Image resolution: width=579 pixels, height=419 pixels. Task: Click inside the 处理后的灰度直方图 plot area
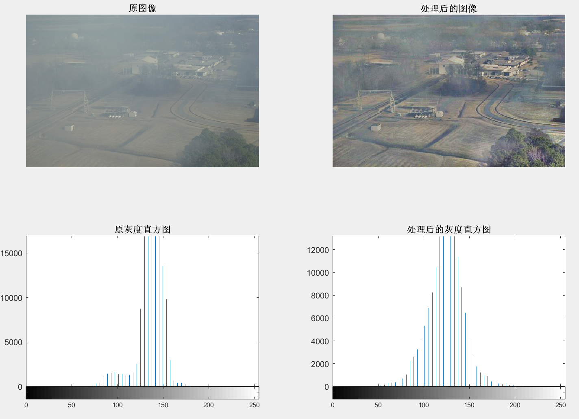pyautogui.click(x=449, y=311)
